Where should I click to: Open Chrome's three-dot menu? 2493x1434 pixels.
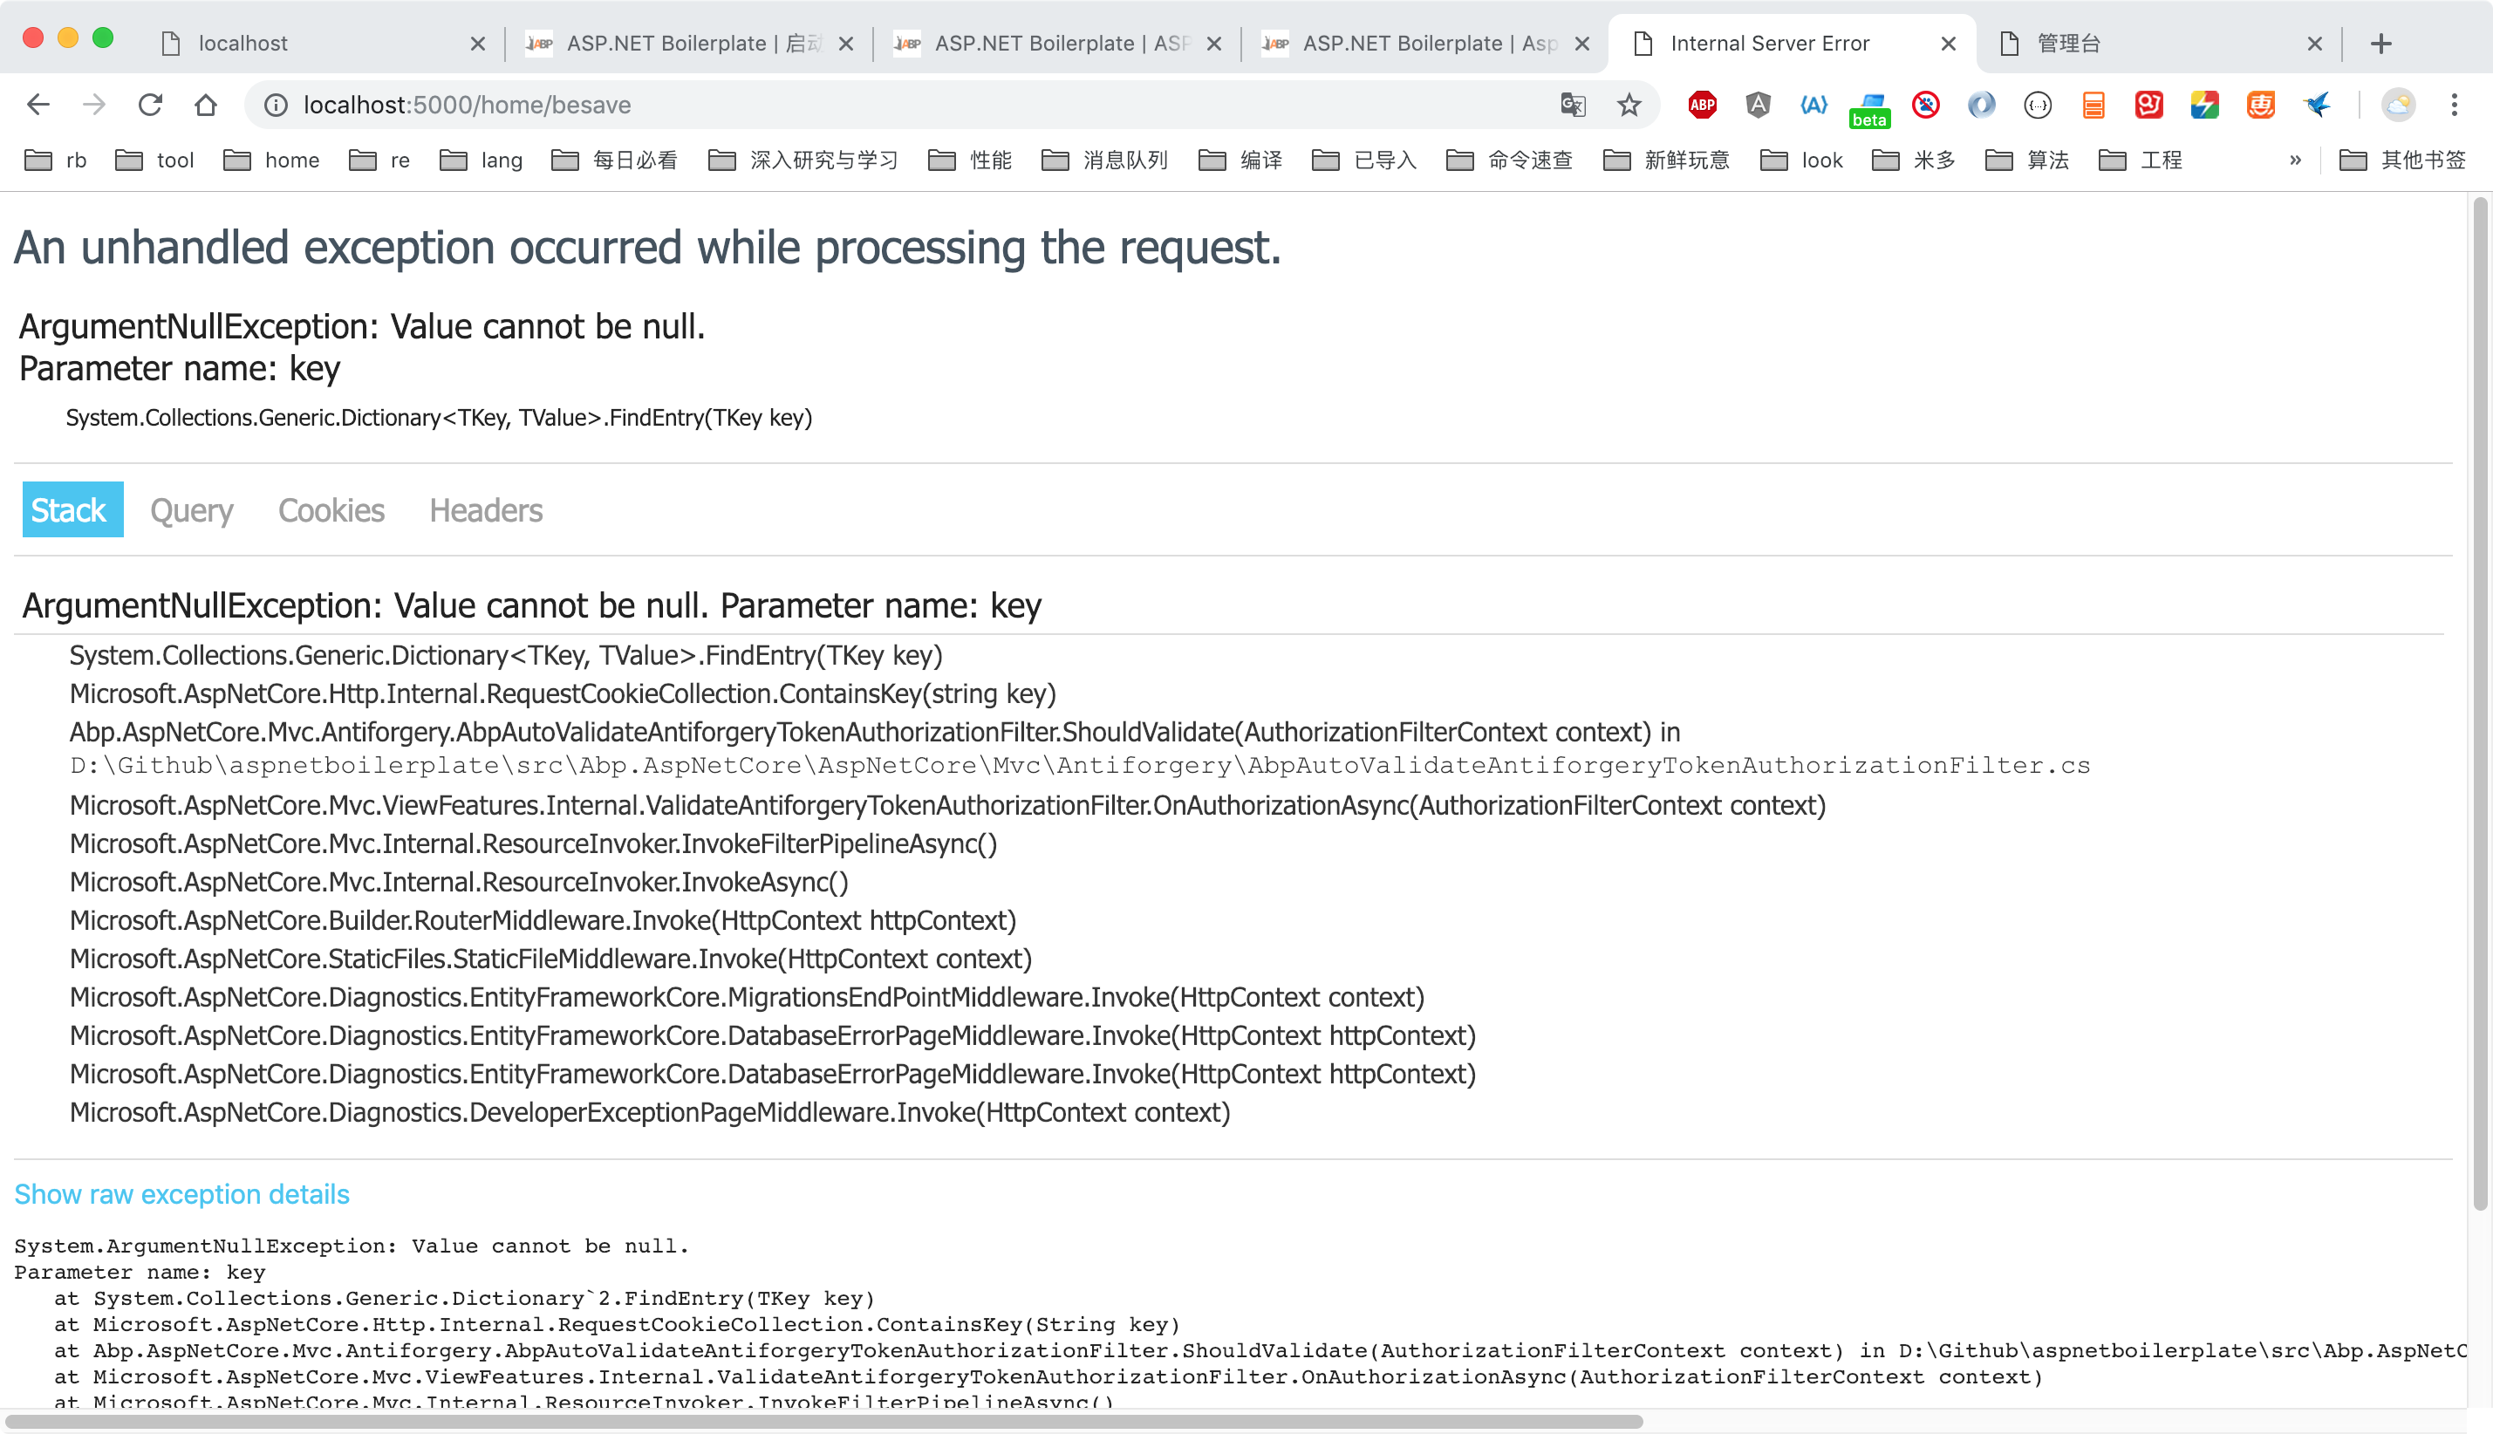point(2457,106)
